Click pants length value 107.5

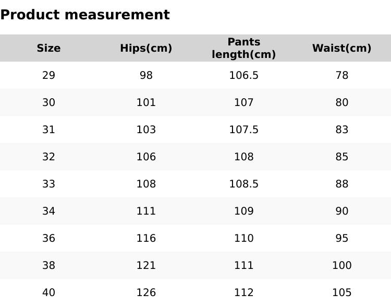243,130
